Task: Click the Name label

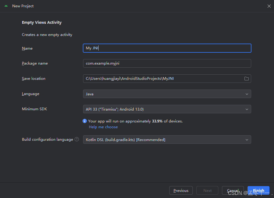Action: click(27, 48)
